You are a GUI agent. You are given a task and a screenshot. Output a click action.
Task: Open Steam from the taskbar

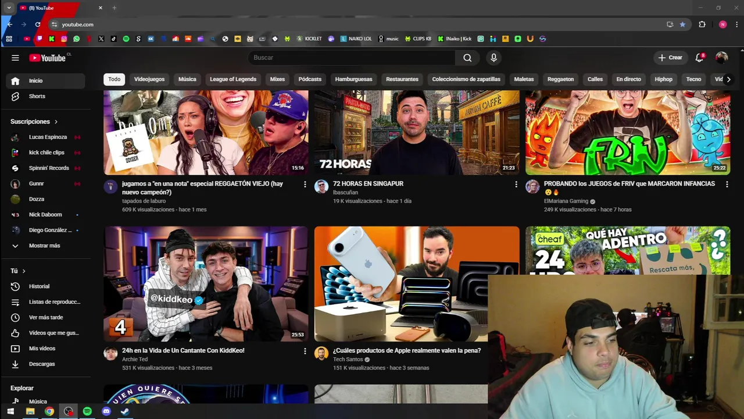pos(125,411)
